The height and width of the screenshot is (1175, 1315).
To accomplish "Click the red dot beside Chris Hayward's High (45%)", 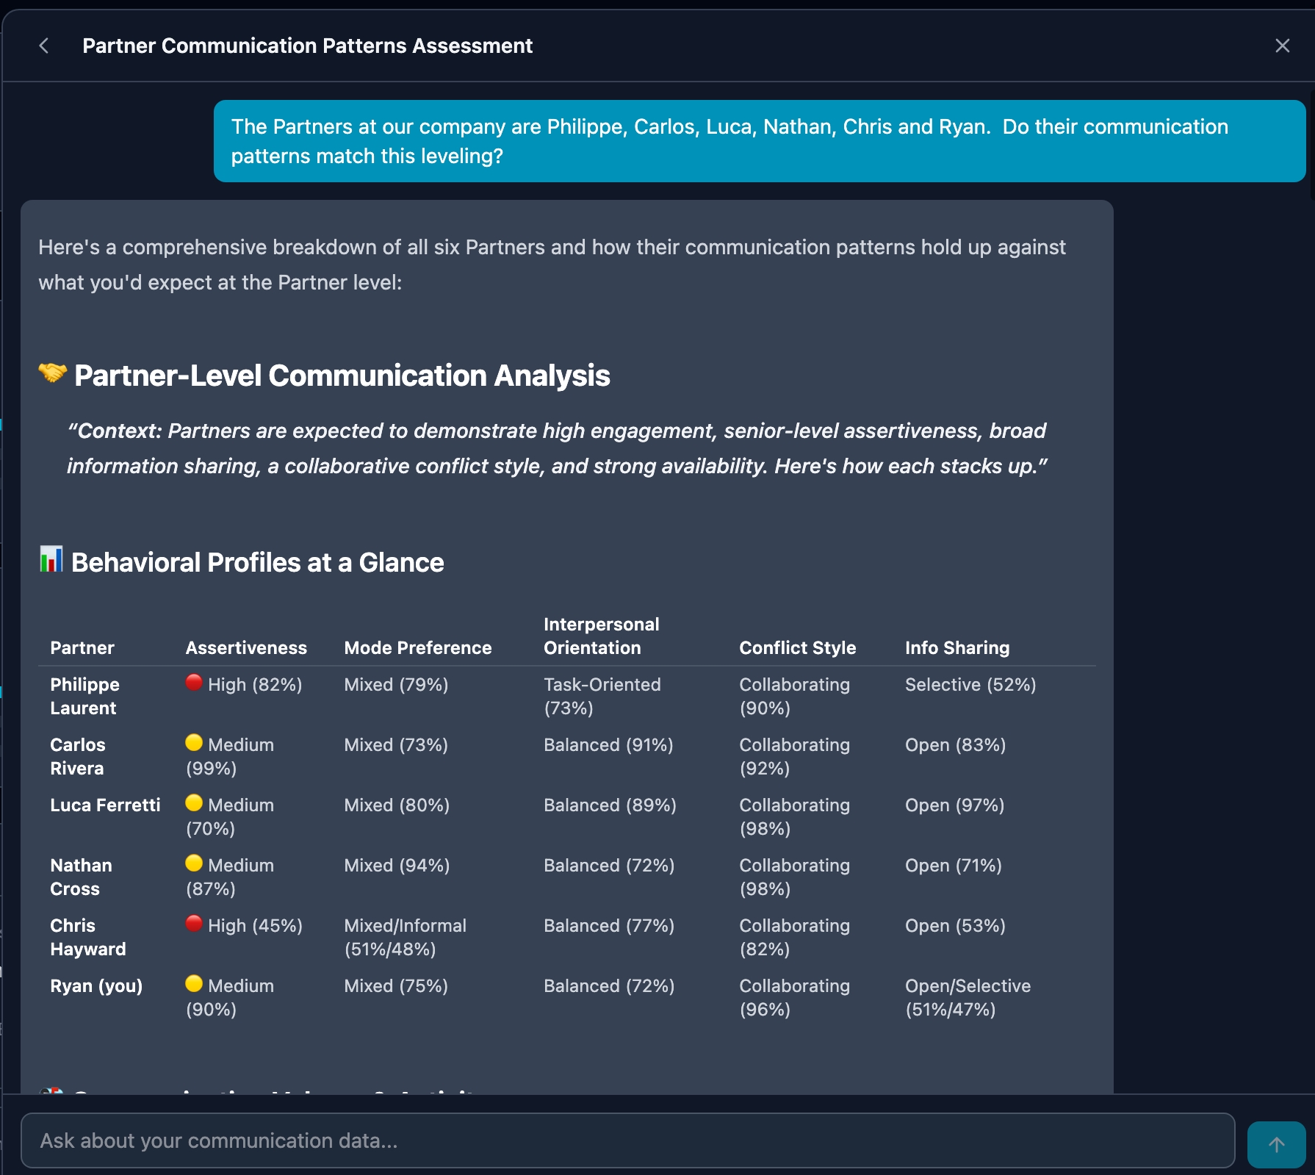I will point(194,924).
